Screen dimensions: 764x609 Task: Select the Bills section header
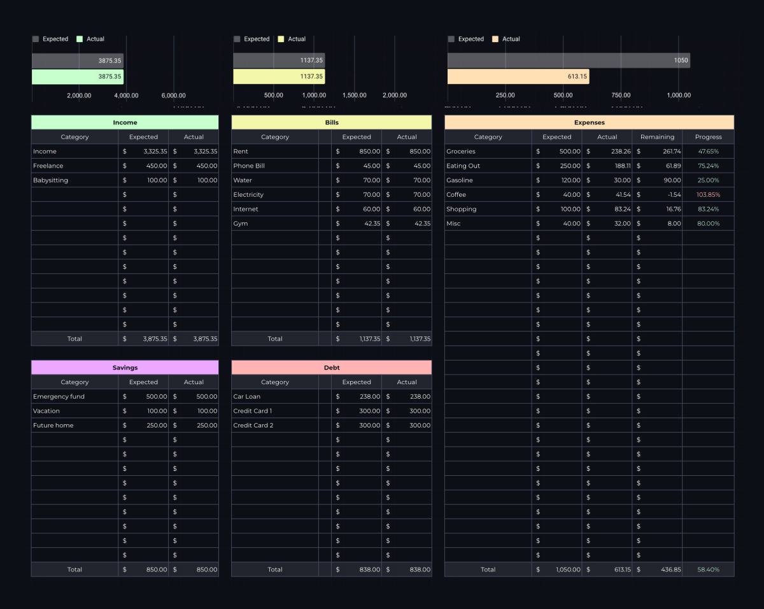[332, 122]
